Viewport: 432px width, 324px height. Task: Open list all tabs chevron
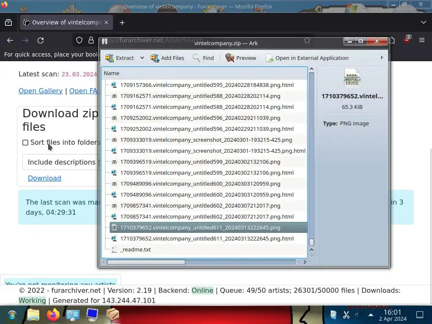point(424,22)
